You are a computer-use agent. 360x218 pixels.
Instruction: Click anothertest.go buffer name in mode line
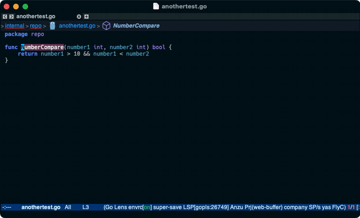click(x=41, y=207)
